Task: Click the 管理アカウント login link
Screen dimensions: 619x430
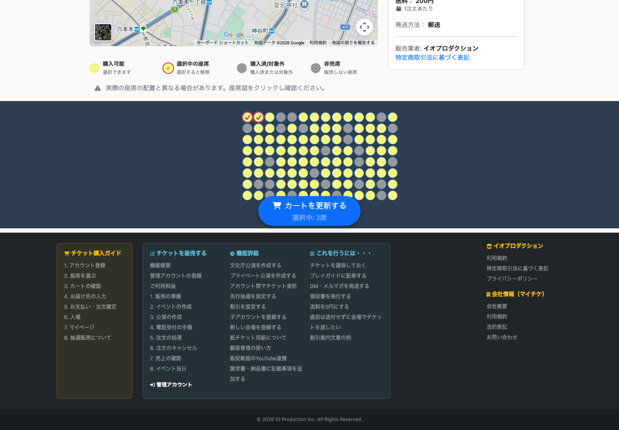Action: [171, 385]
